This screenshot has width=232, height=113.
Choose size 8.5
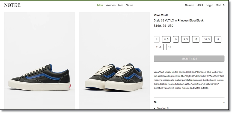166,39
